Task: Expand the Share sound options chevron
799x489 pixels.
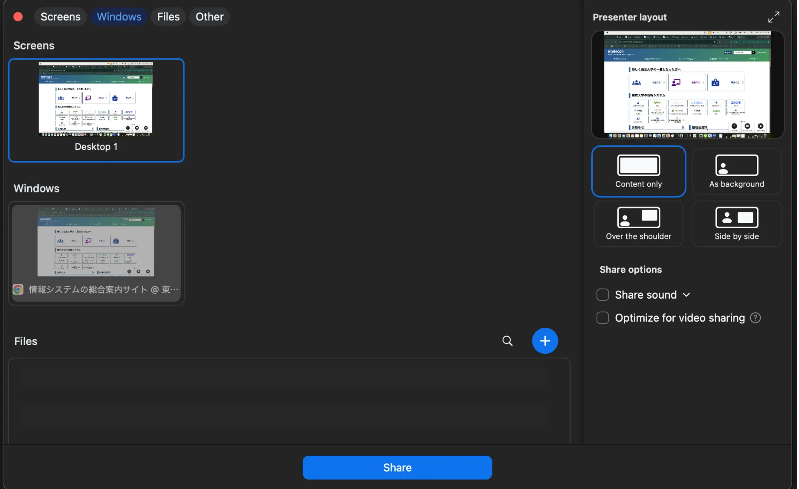Action: [686, 295]
